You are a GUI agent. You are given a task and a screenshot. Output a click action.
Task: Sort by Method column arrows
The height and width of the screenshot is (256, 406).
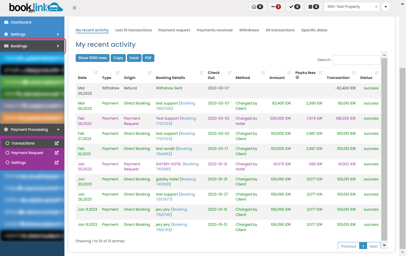pyautogui.click(x=263, y=73)
